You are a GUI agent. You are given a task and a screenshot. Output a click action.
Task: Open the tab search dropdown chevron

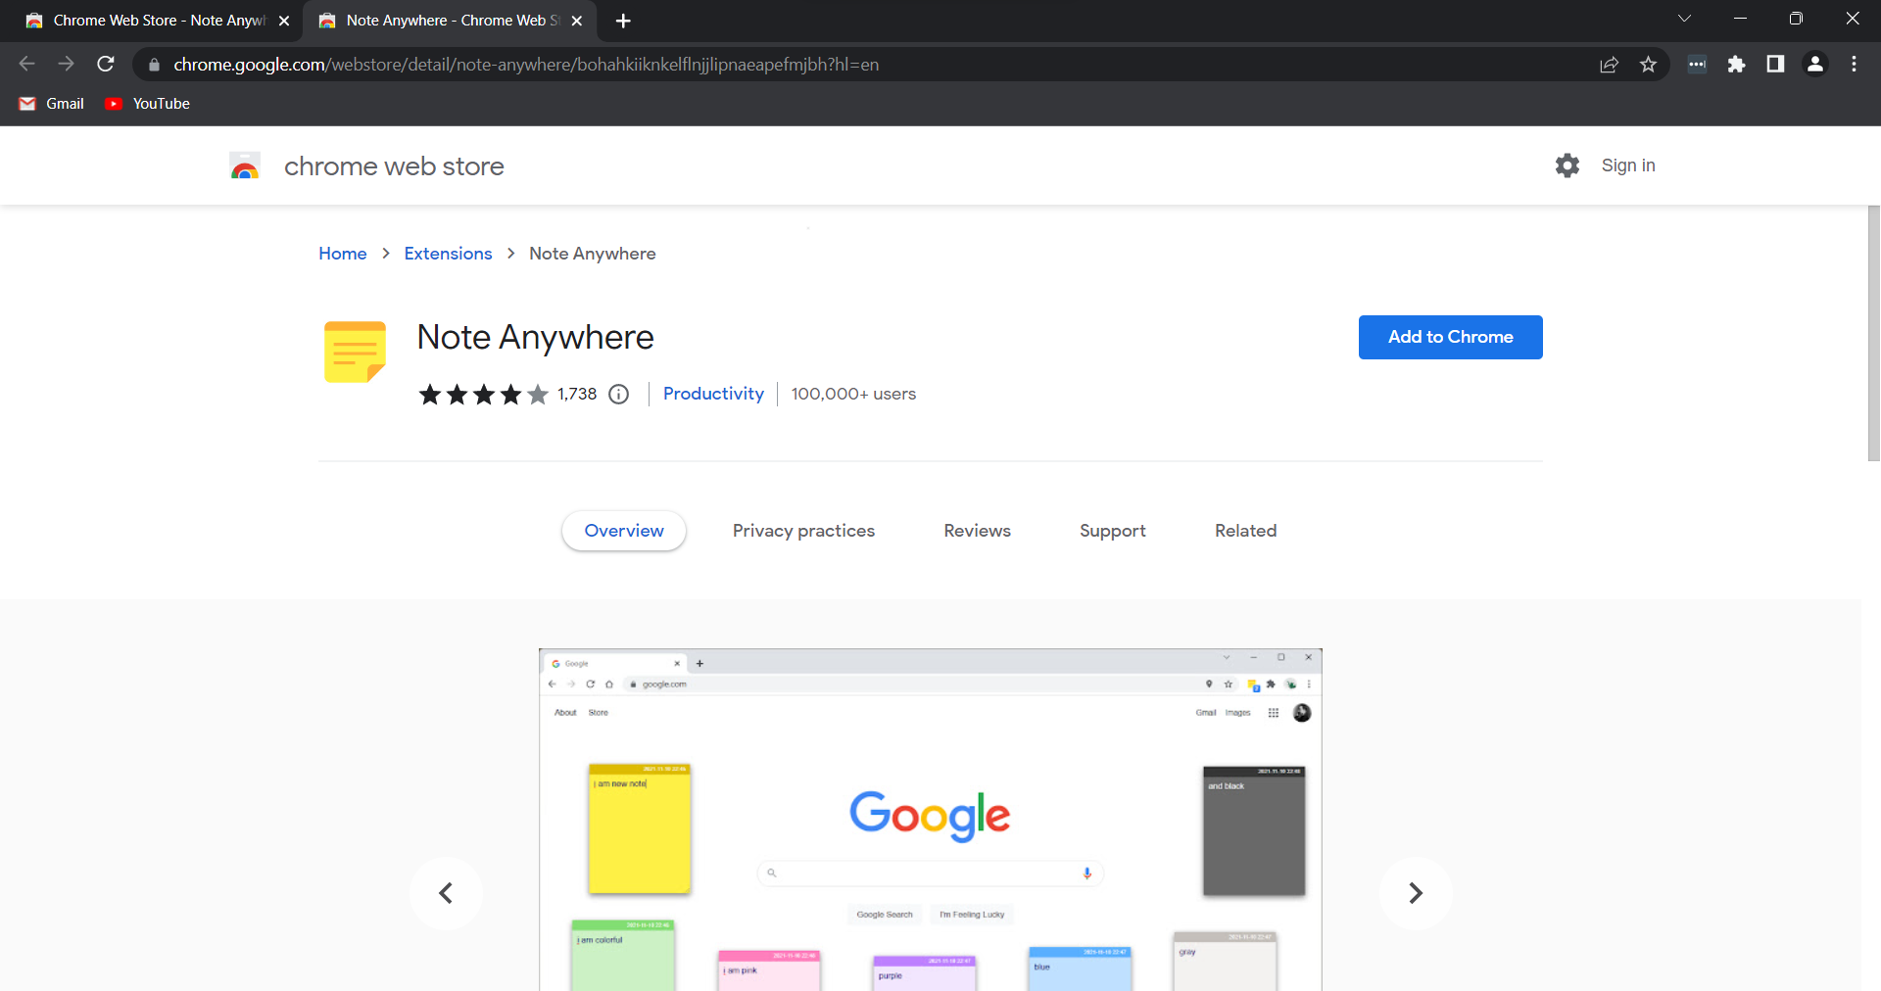(1685, 19)
